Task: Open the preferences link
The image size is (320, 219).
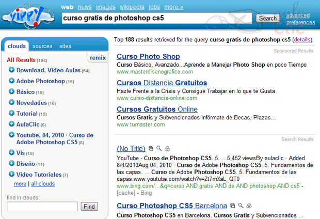Action: 300,23
